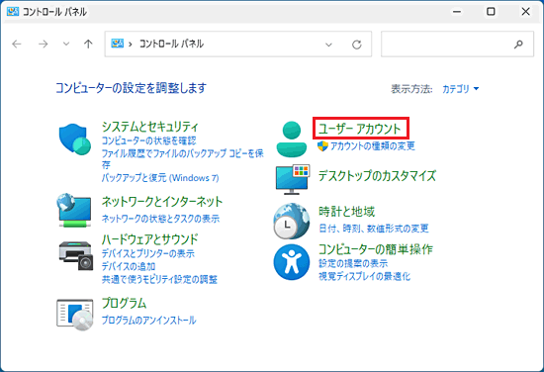544x372 pixels.
Task: Click プログラムのアンインストール link
Action: coord(148,320)
